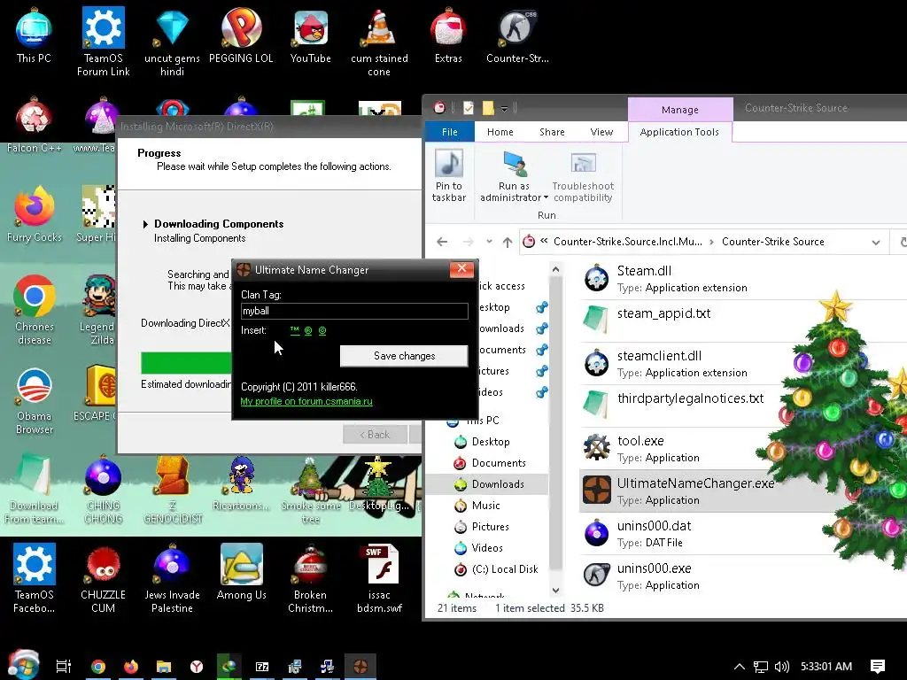This screenshot has width=907, height=680.
Task: Click the Explorer Back arrow button
Action: [x=442, y=242]
